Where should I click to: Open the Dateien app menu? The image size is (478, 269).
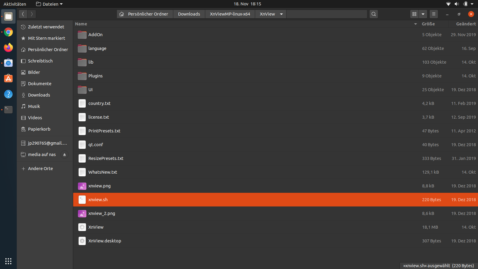(49, 4)
